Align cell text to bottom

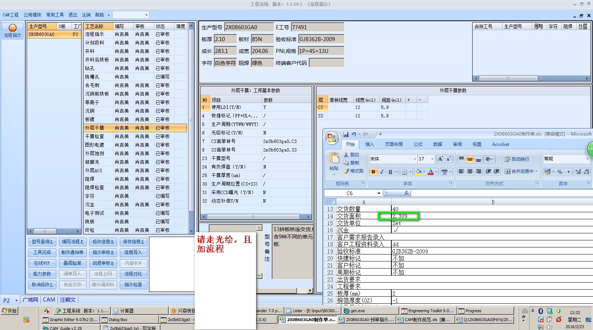[478, 159]
